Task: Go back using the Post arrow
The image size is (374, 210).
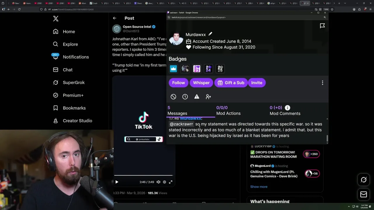Action: (x=115, y=18)
